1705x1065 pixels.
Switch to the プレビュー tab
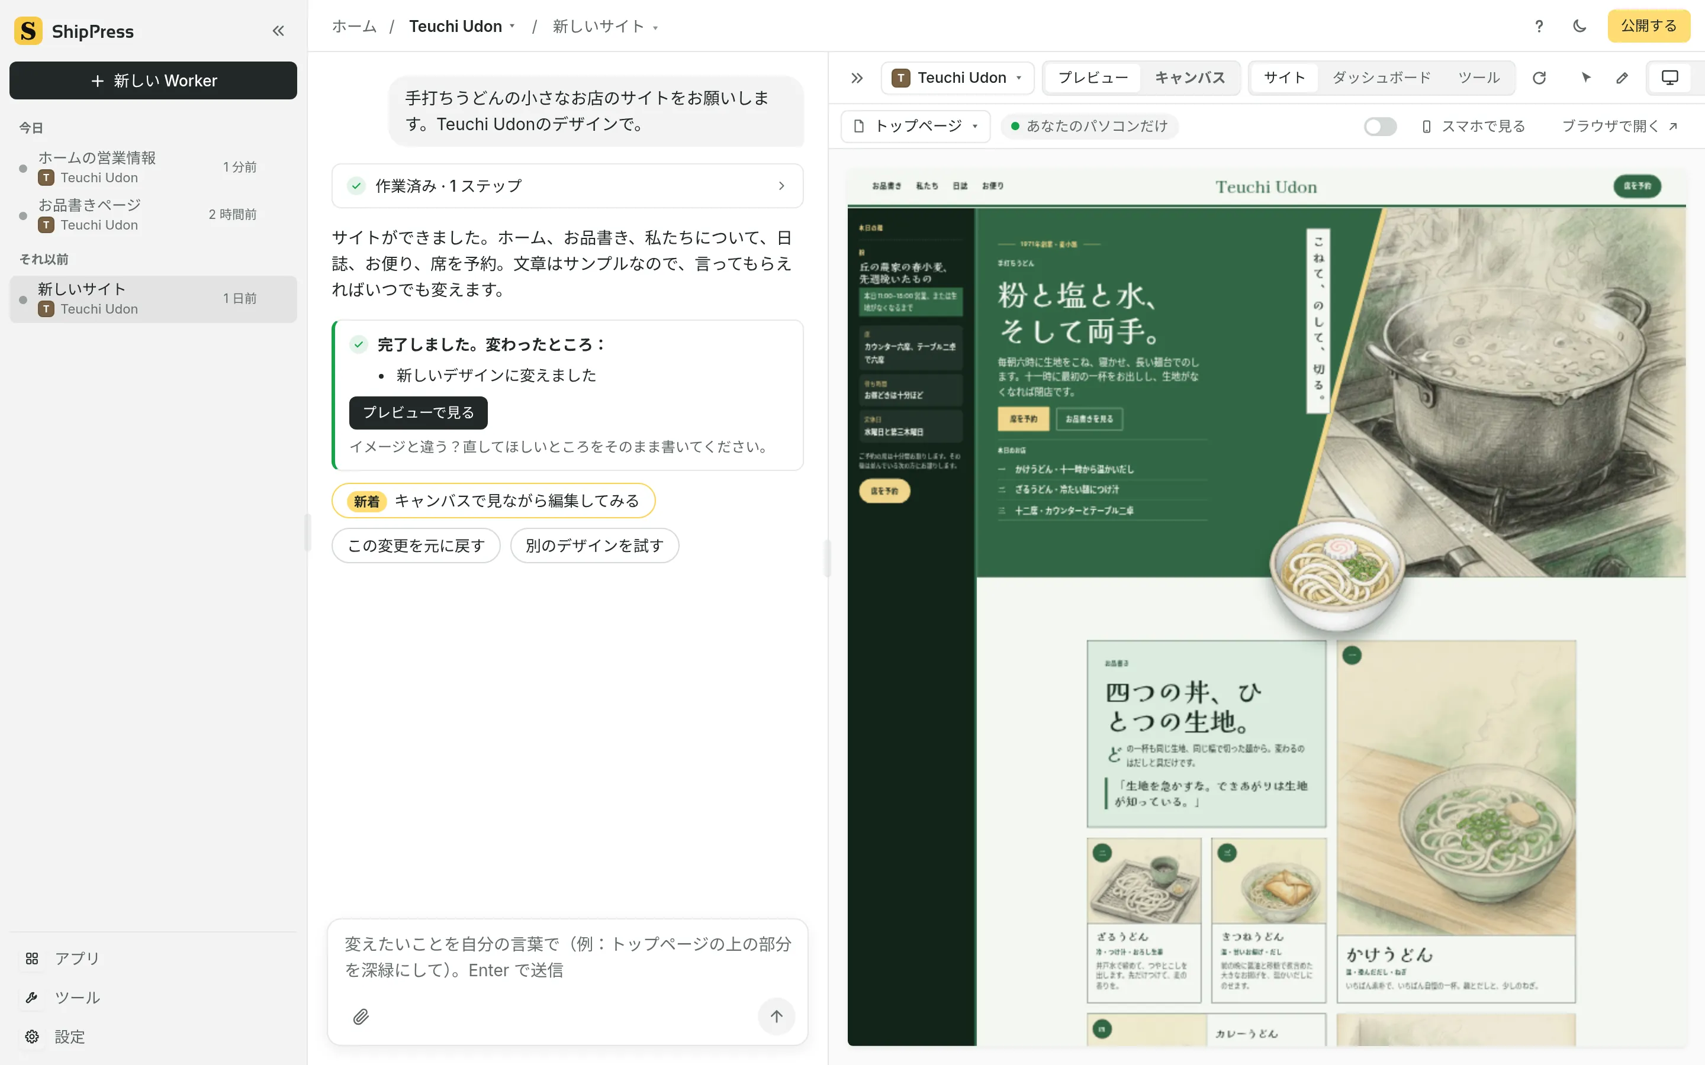click(1093, 78)
